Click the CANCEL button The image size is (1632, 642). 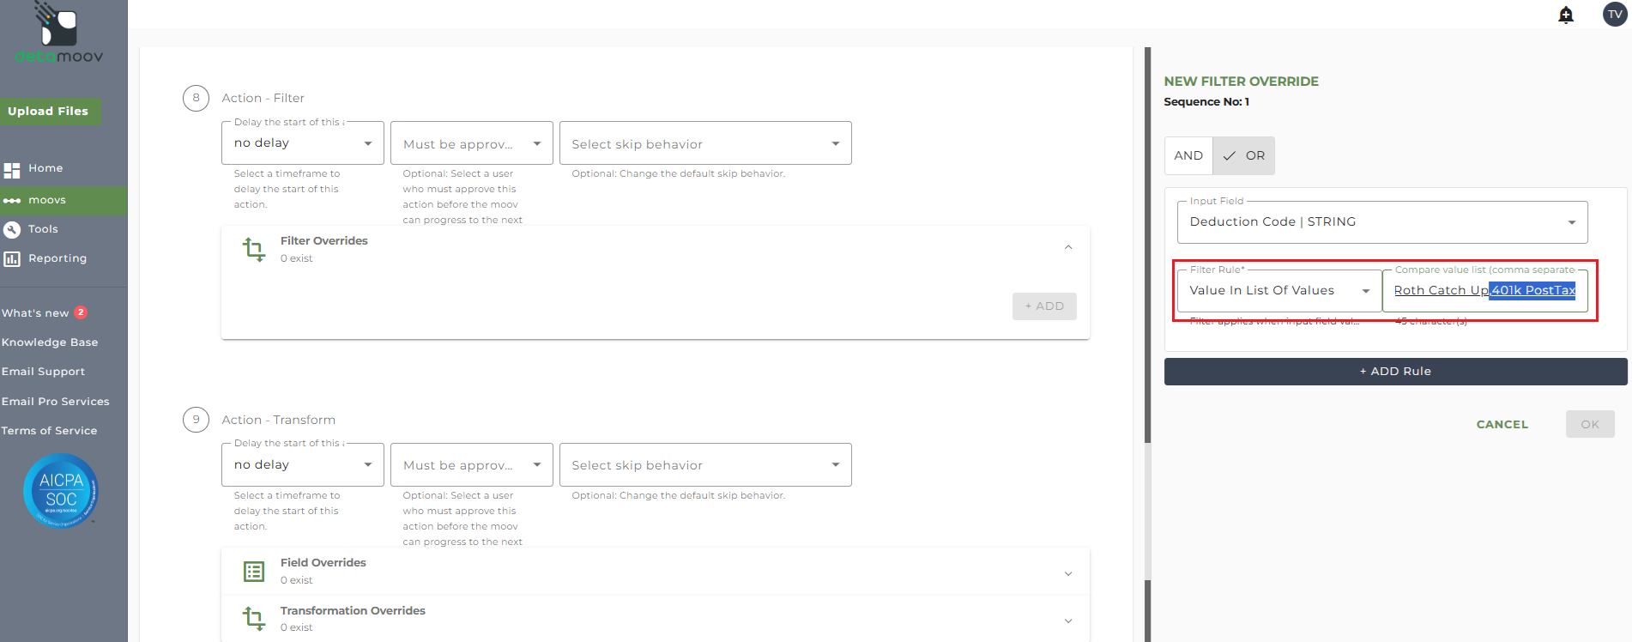[x=1502, y=424]
